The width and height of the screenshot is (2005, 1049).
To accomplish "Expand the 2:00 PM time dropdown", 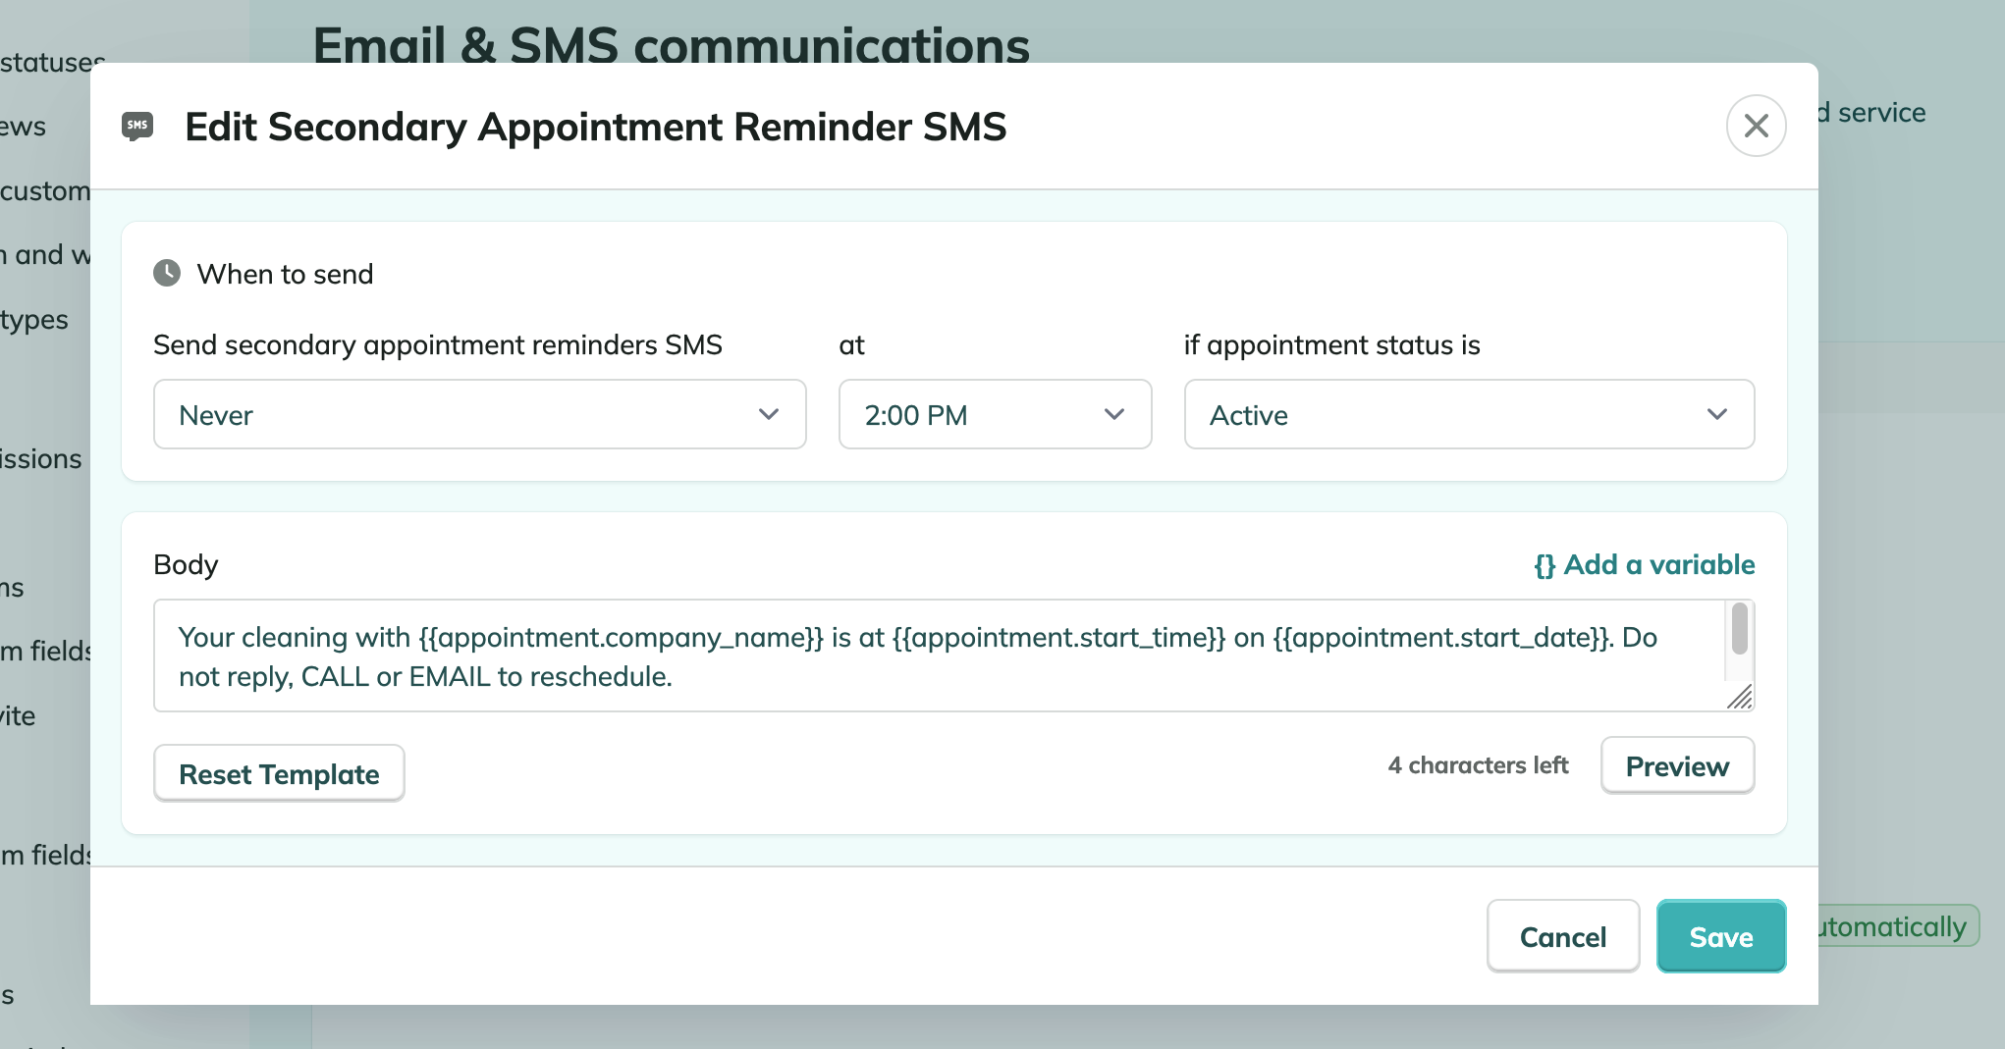I will 995,414.
